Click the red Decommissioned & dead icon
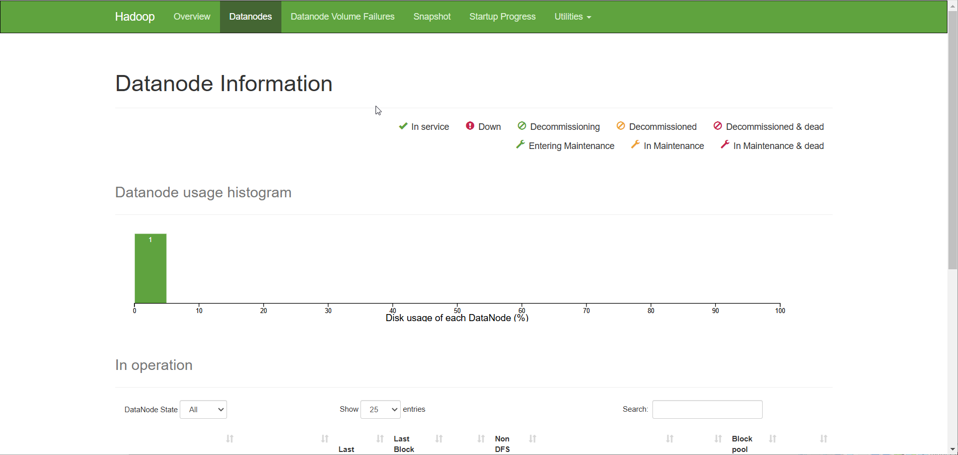Viewport: 958px width, 455px height. click(718, 126)
